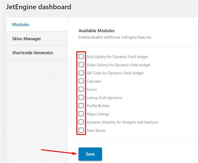
Task: Open the Modules tab
Action: click(37, 25)
